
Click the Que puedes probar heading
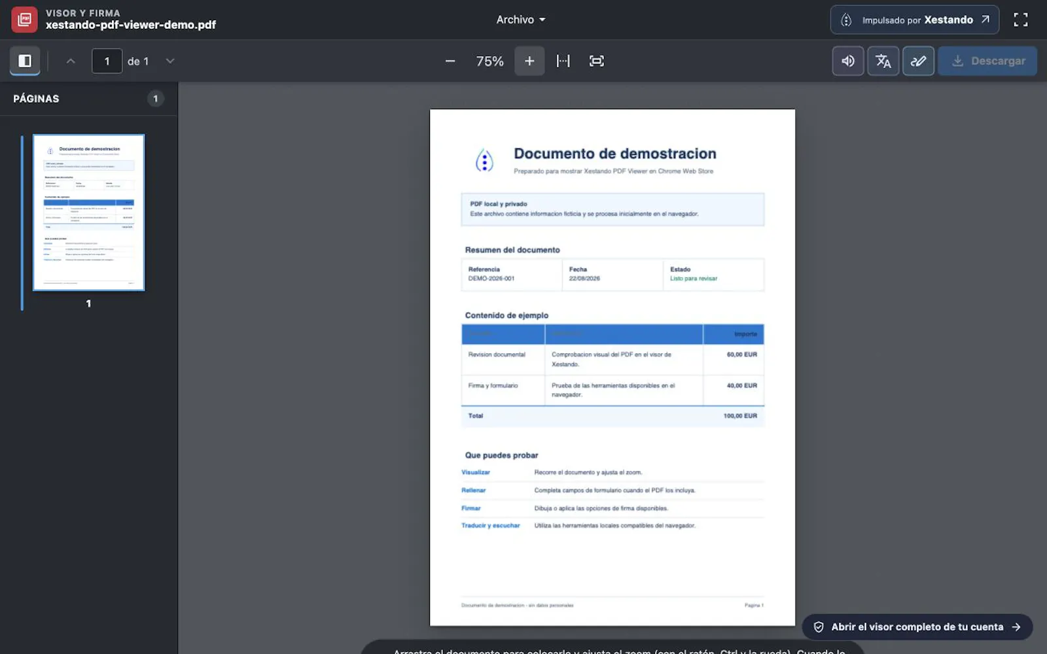tap(501, 455)
